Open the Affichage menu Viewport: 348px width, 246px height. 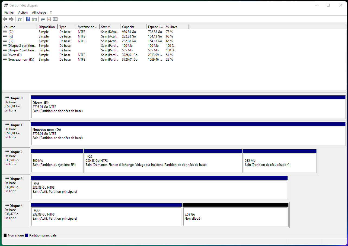coord(39,13)
